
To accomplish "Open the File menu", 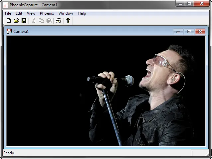I will pos(8,13).
